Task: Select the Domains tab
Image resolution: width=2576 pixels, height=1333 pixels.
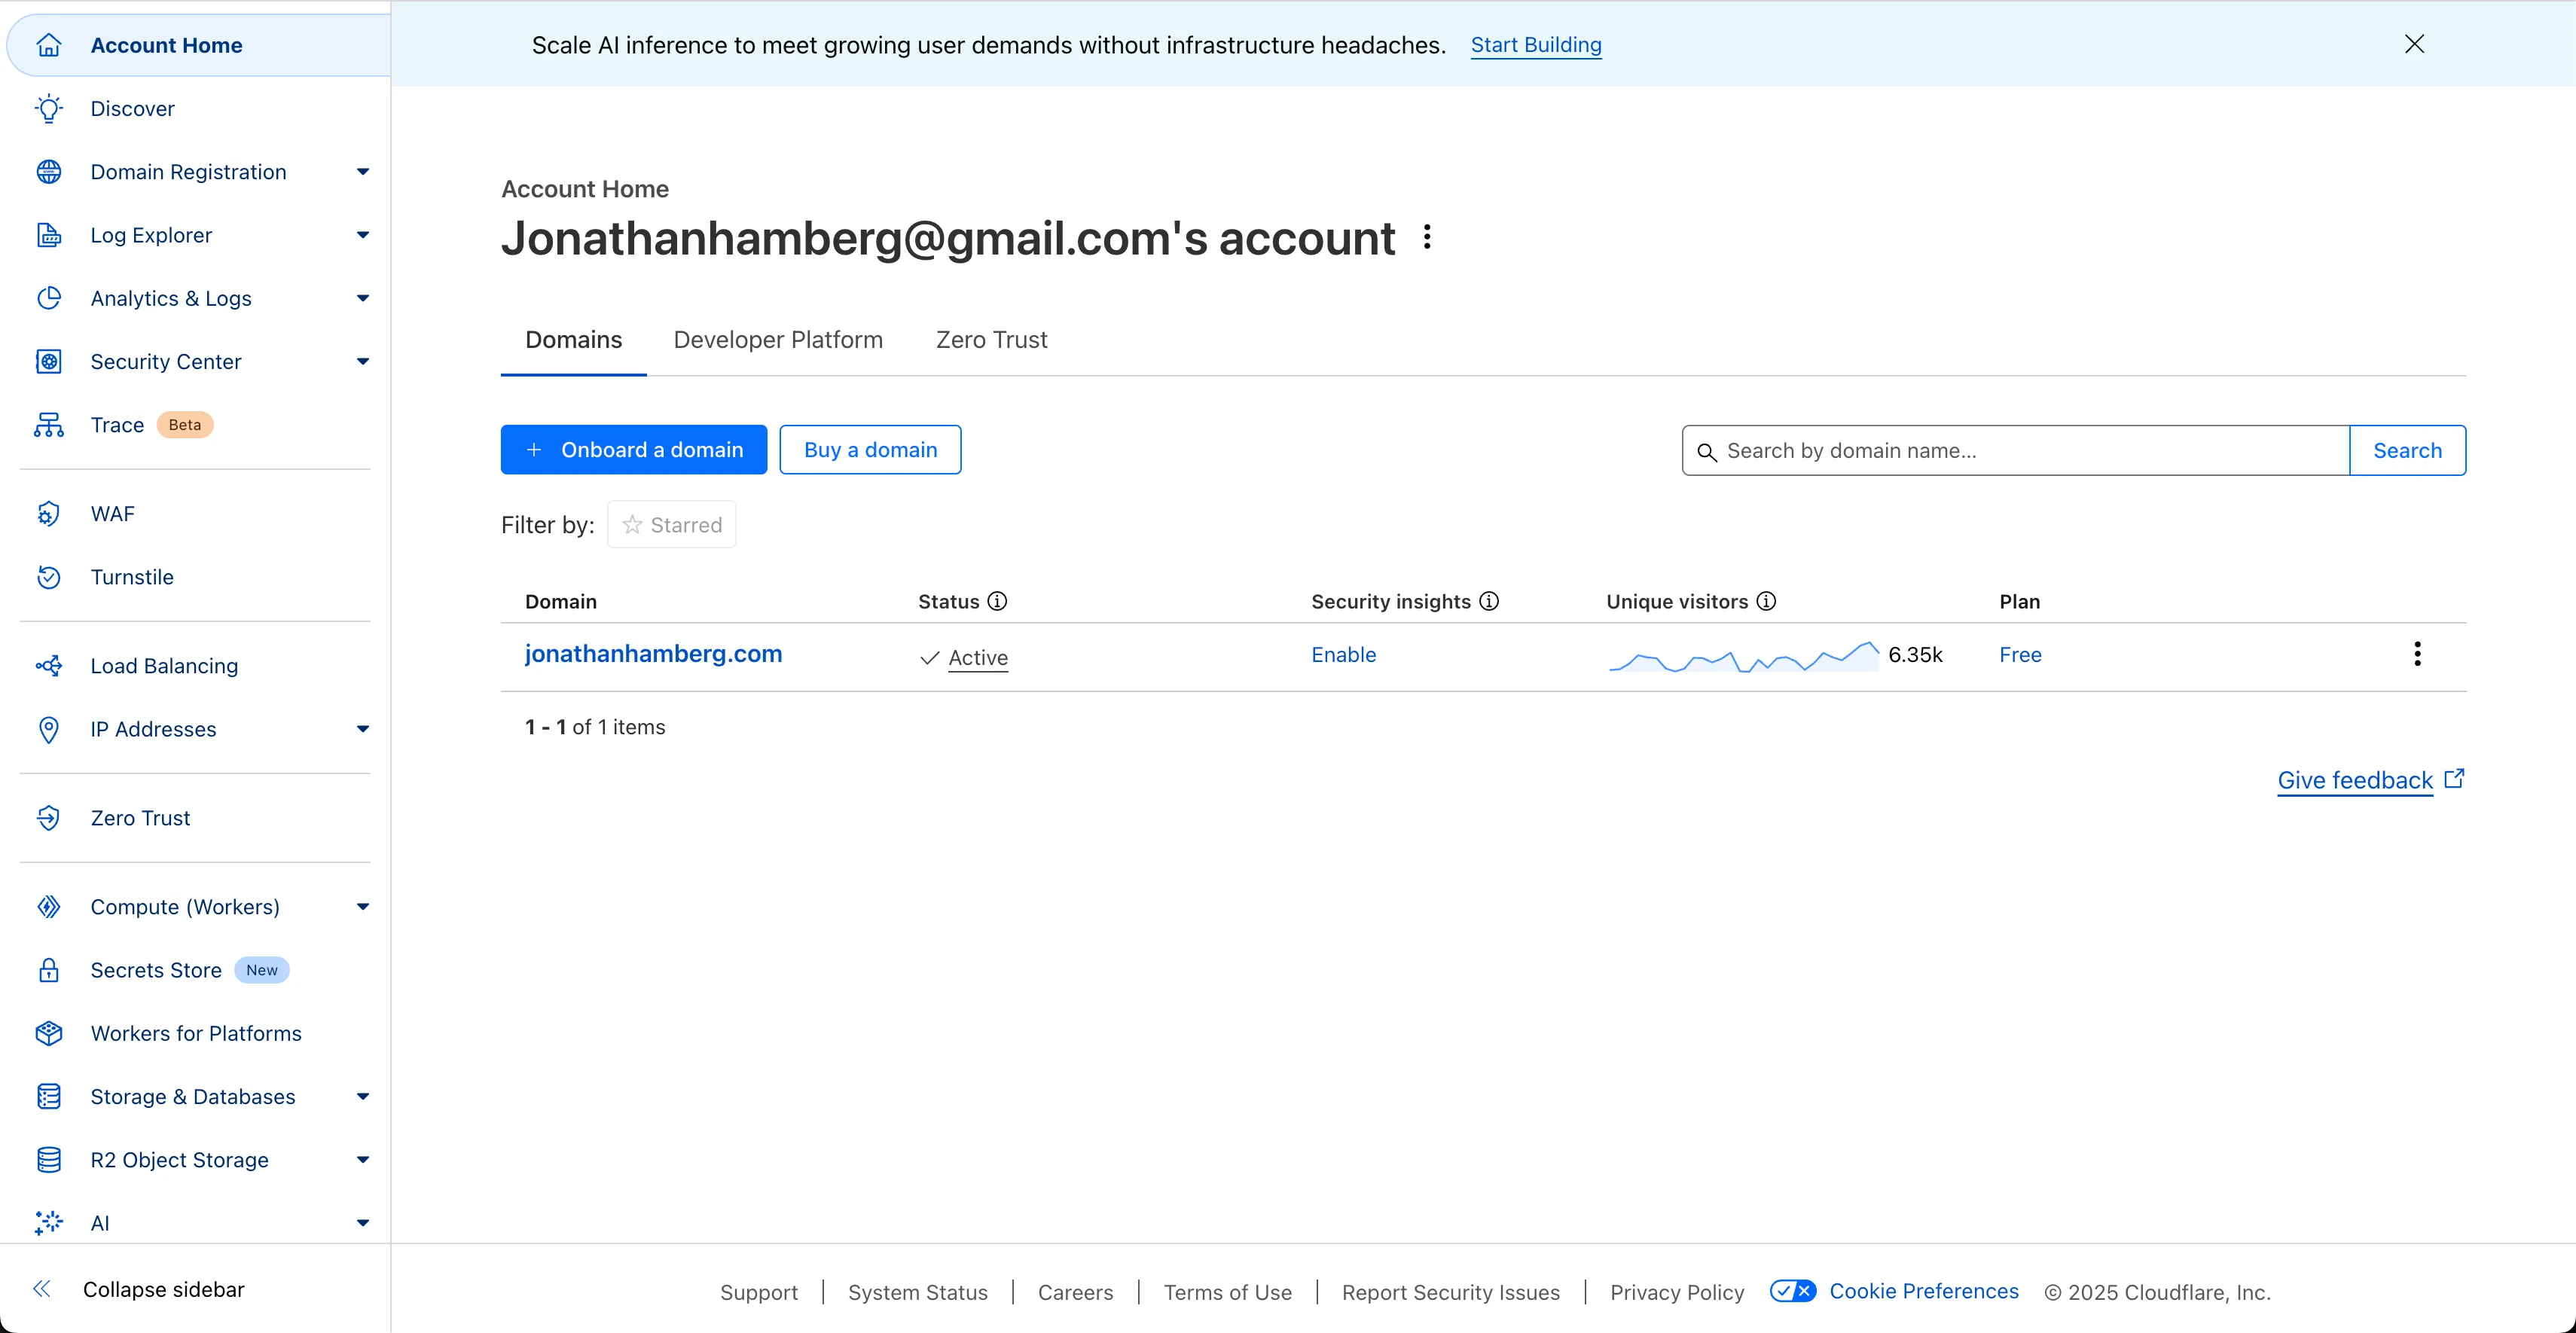Action: (x=574, y=340)
